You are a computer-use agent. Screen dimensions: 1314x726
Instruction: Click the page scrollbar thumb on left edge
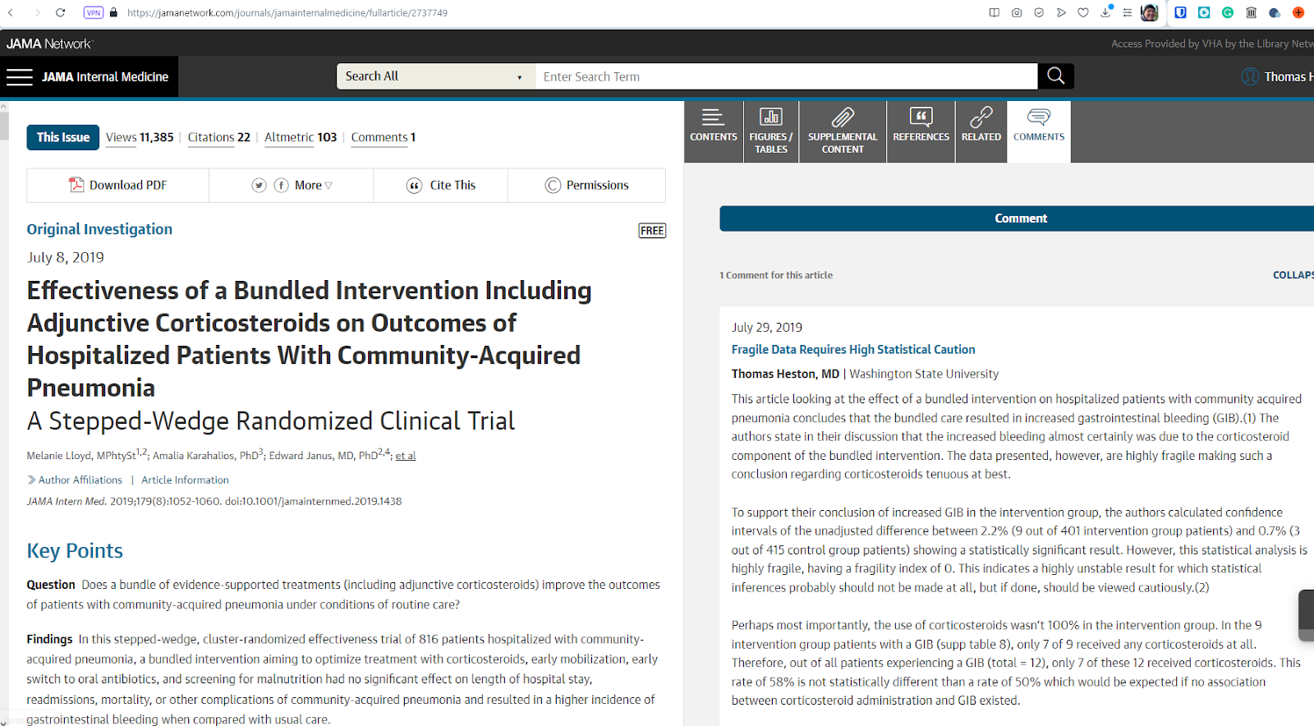(x=4, y=125)
